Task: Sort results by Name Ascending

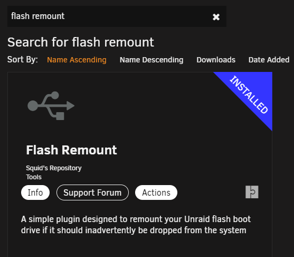Action: pos(77,60)
